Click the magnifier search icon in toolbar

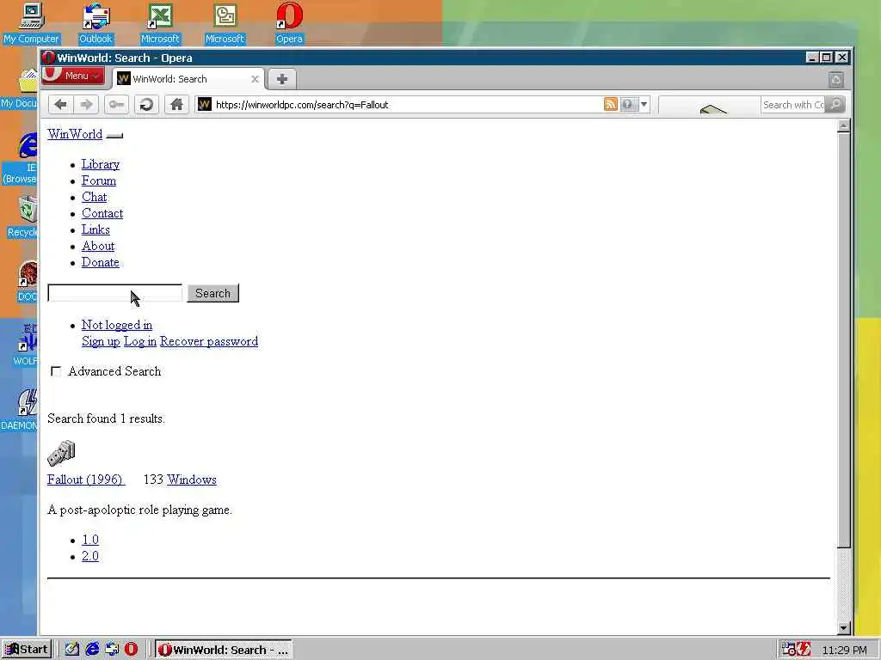[835, 104]
